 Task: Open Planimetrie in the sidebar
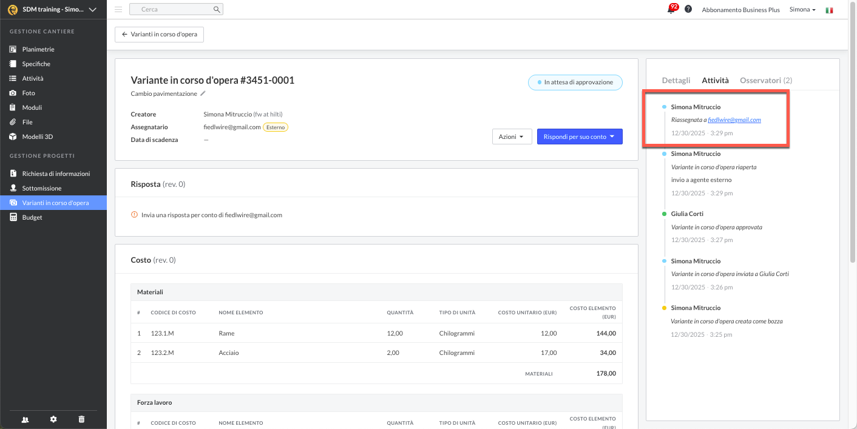pyautogui.click(x=38, y=49)
